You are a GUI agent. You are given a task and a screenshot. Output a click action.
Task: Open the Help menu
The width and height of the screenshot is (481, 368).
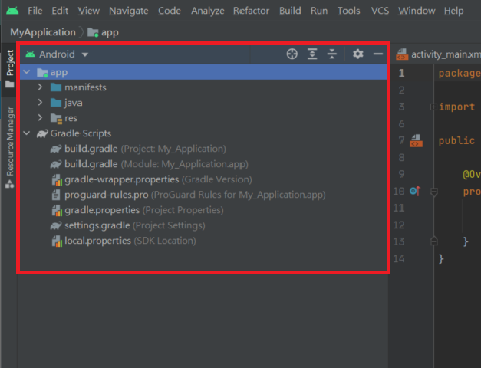click(x=453, y=11)
